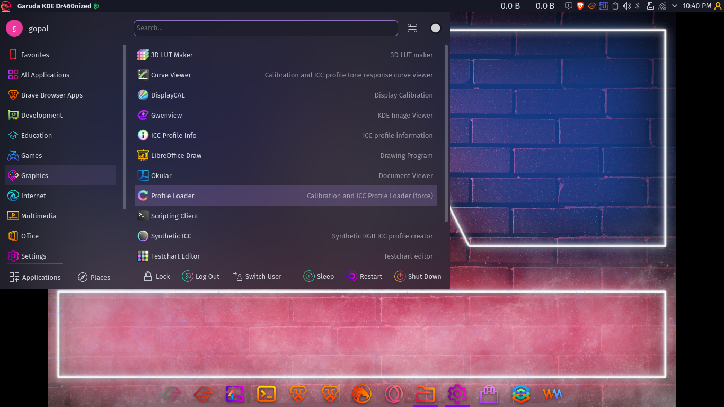The image size is (724, 407).
Task: Select Favorites category
Action: 60,55
